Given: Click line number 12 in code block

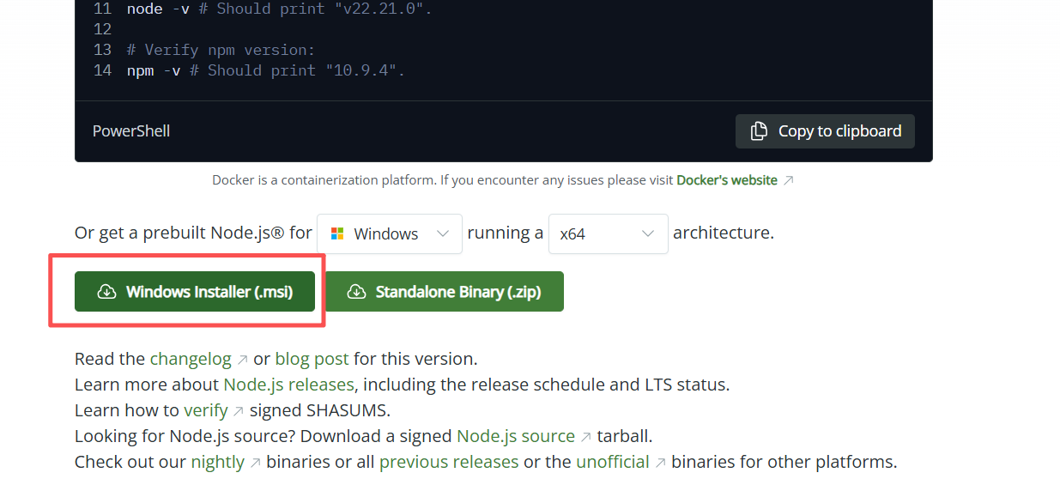Looking at the screenshot, I should [x=102, y=29].
